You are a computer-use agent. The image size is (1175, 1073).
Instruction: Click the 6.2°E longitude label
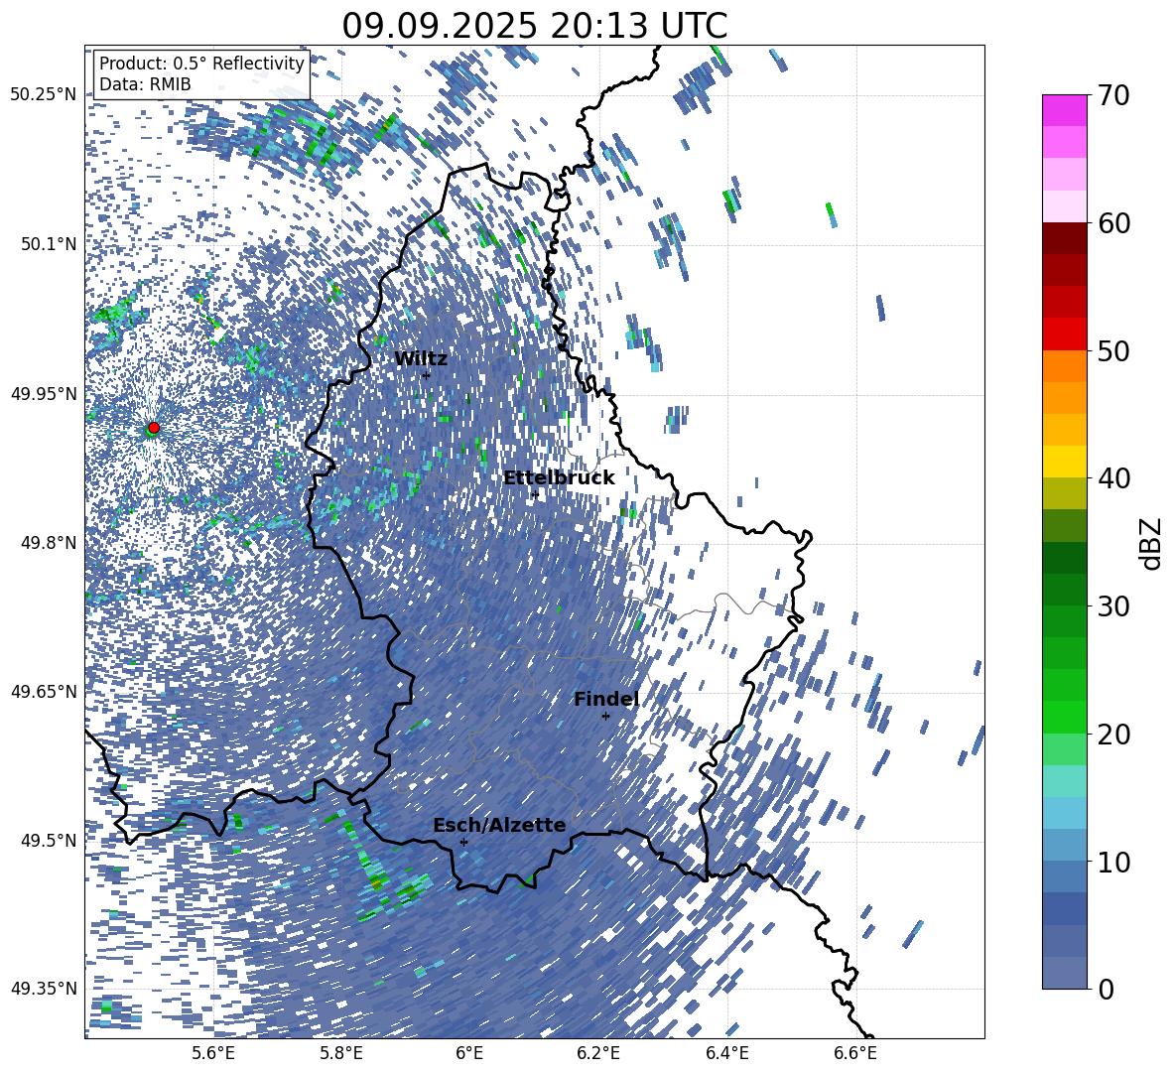tap(598, 1053)
